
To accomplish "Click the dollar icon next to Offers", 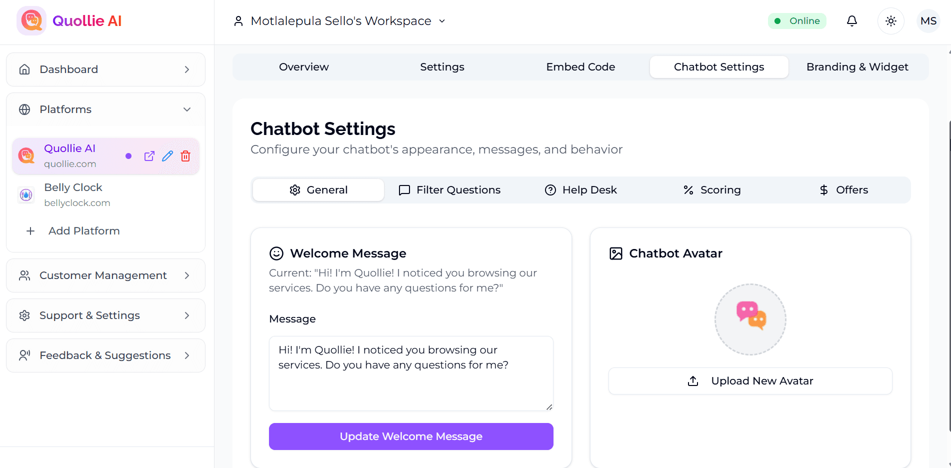I will coord(823,190).
